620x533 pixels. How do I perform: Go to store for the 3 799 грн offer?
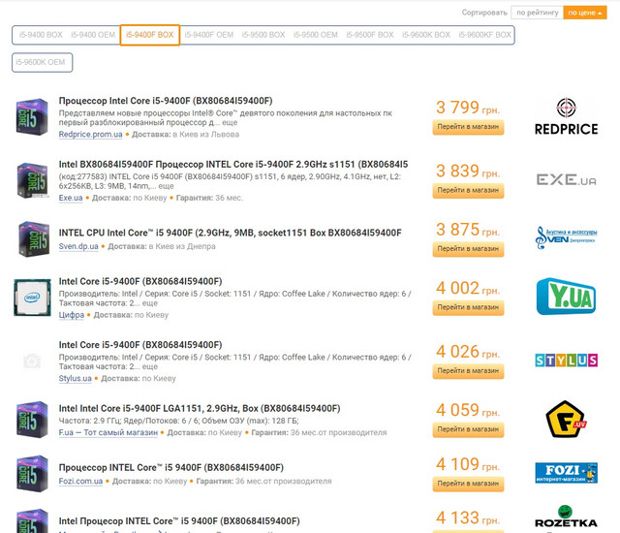468,127
